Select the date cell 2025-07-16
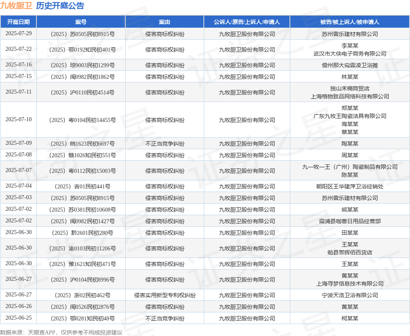 [18, 64]
